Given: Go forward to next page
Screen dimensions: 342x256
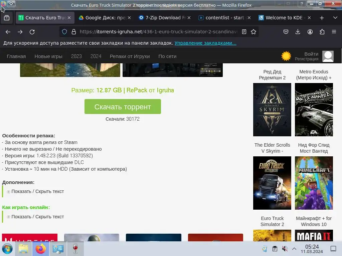Looking at the screenshot, I should pos(20,32).
